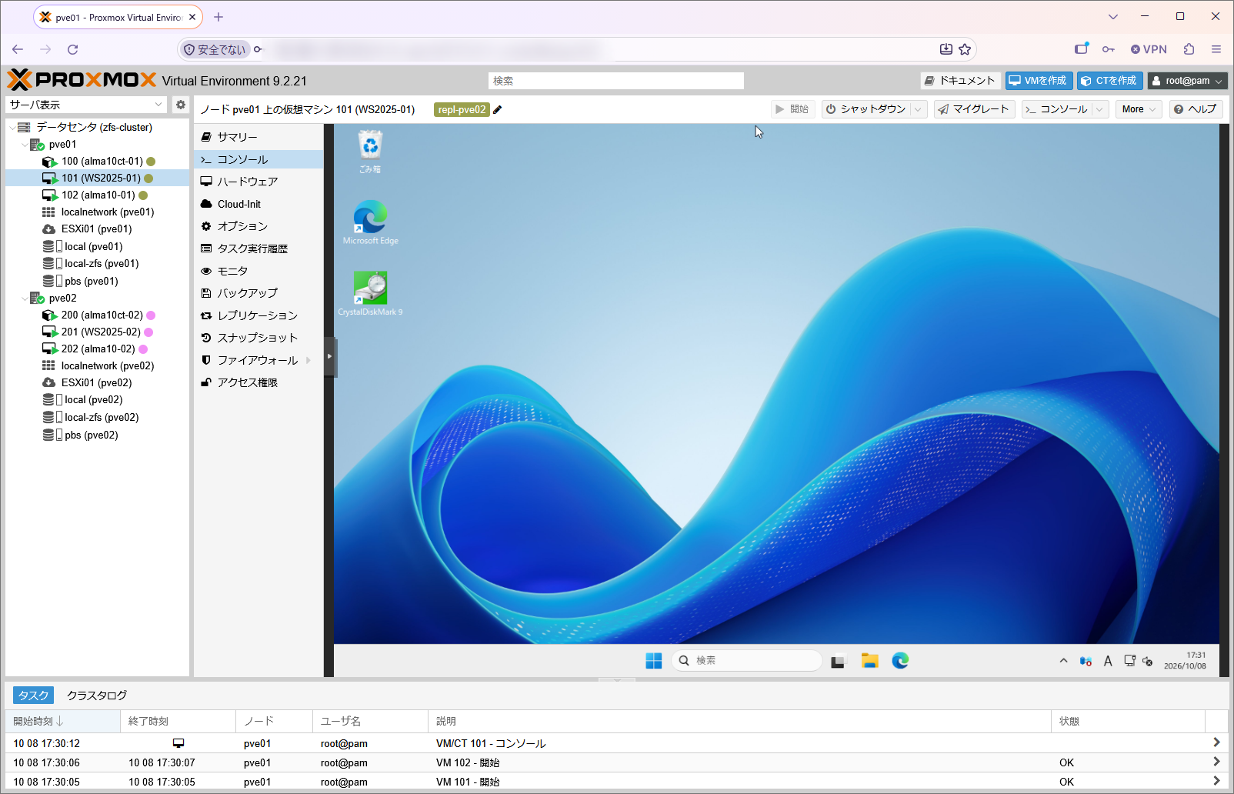Click the CTを作成 button
1234x794 pixels.
(x=1109, y=81)
